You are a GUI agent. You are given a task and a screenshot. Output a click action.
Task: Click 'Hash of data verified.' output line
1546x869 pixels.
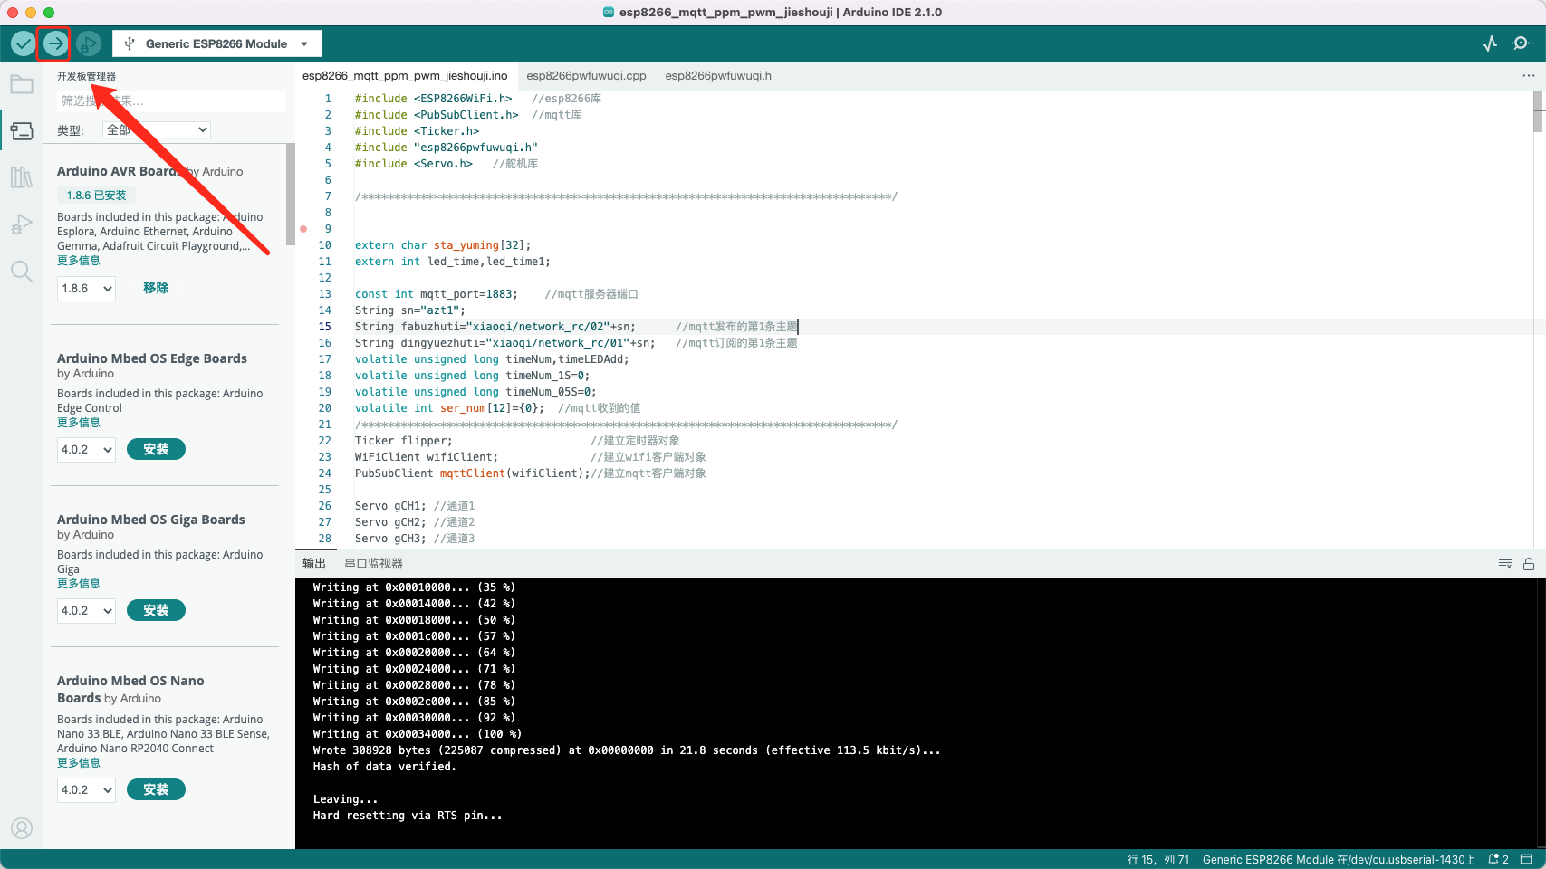pyautogui.click(x=385, y=767)
